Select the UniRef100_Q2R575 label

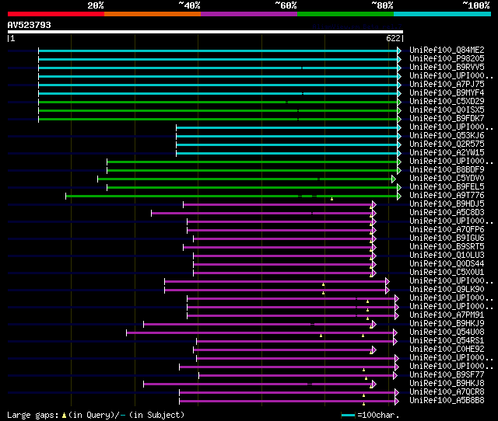click(447, 144)
